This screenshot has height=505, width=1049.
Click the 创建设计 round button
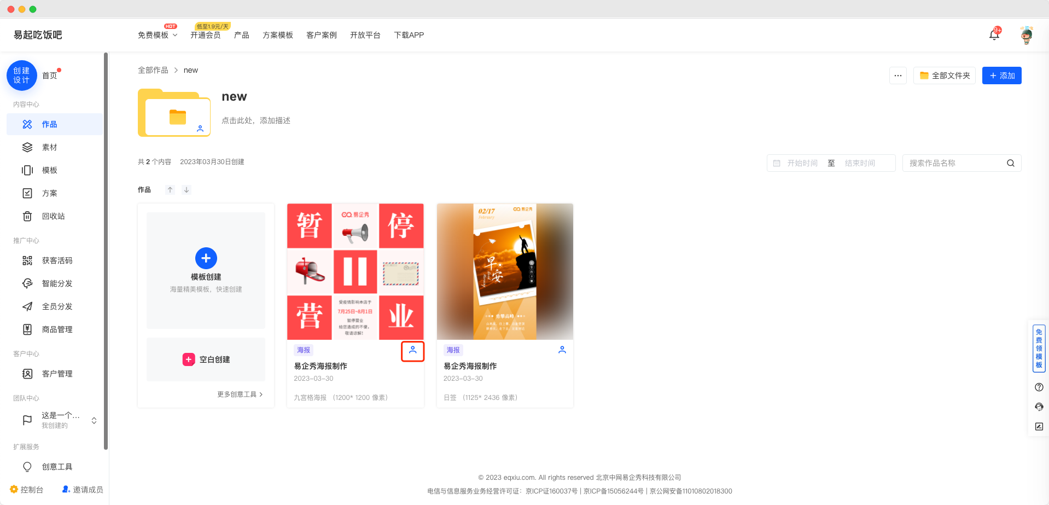(22, 76)
